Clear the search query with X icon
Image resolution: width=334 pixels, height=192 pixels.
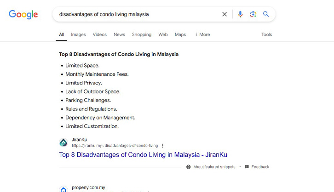(x=225, y=14)
